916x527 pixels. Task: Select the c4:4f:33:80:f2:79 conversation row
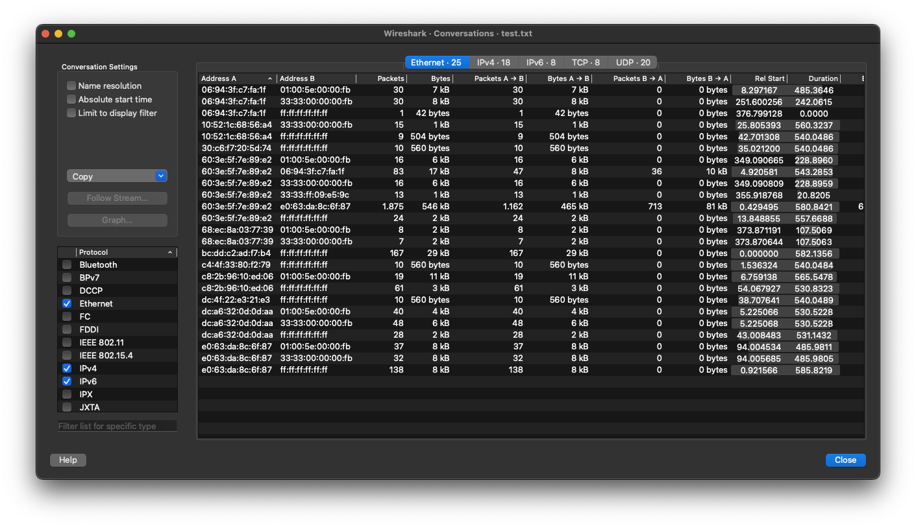(531, 265)
